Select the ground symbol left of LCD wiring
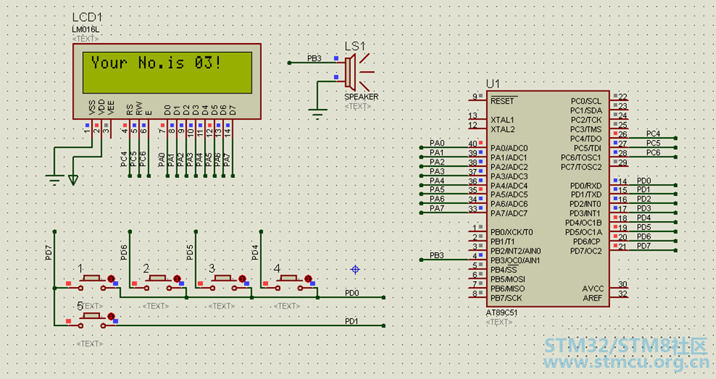The image size is (716, 379). pyautogui.click(x=54, y=180)
